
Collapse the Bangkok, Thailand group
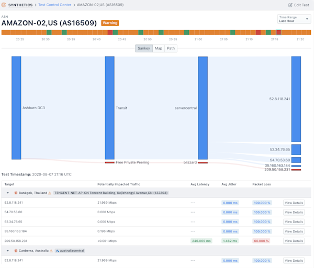8,193
